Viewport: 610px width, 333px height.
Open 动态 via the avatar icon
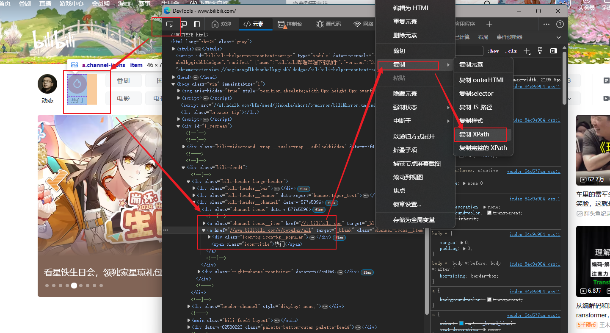47,83
